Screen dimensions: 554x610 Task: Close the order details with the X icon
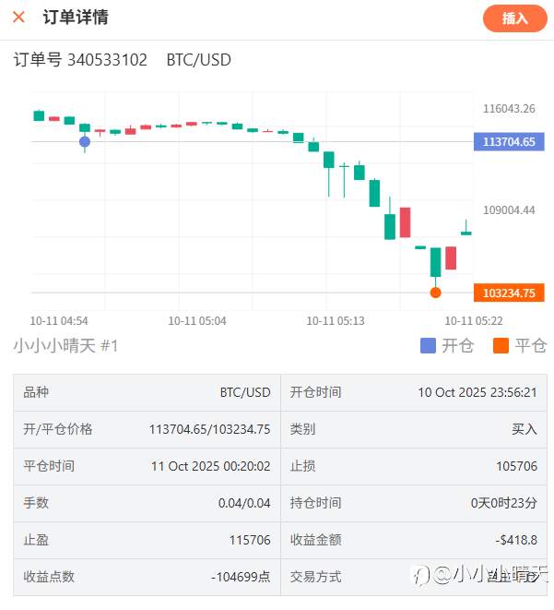tap(18, 18)
